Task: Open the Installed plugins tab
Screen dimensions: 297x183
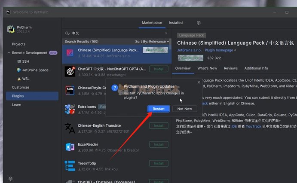Action: coord(176,23)
